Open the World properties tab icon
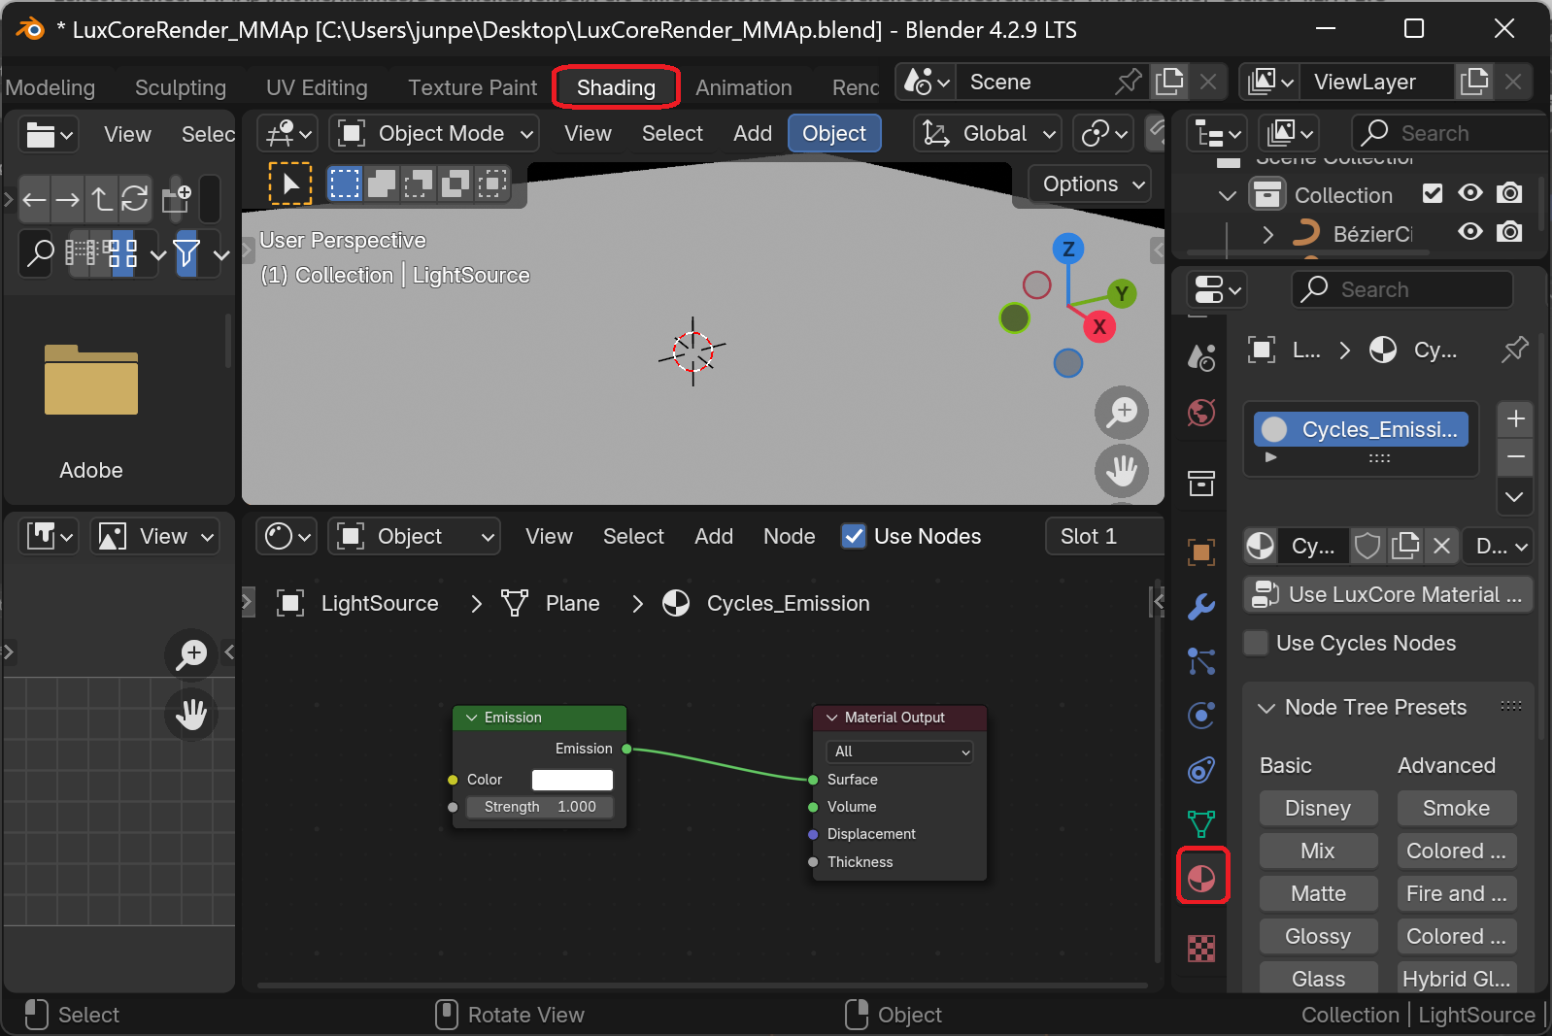The image size is (1552, 1036). pyautogui.click(x=1201, y=413)
